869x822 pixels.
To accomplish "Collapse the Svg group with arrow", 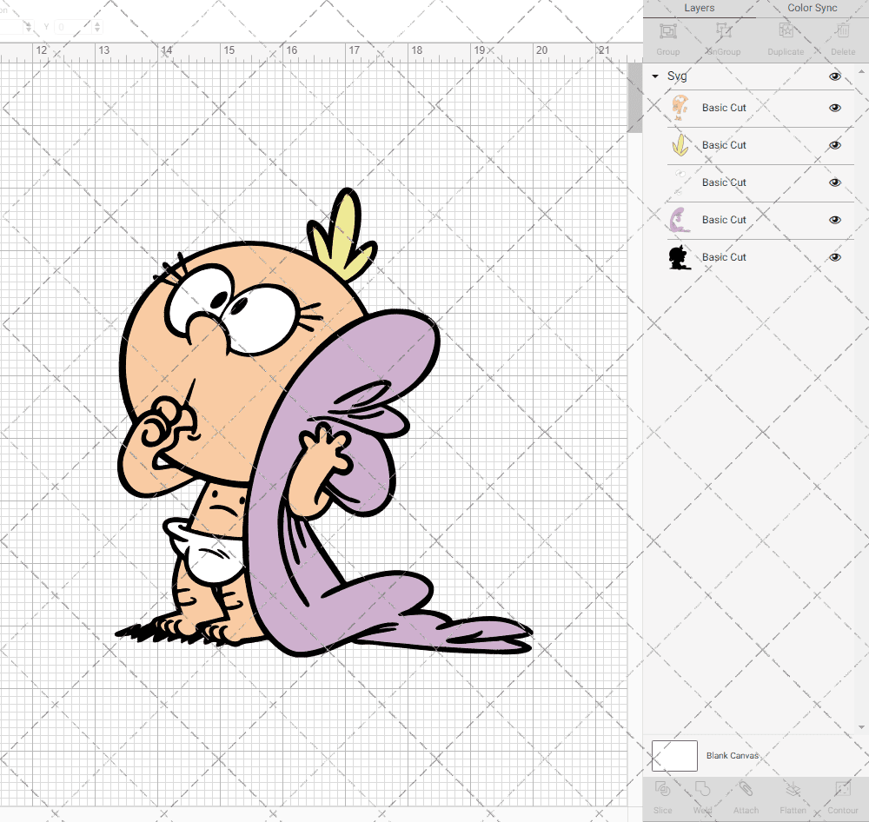I will click(x=655, y=76).
